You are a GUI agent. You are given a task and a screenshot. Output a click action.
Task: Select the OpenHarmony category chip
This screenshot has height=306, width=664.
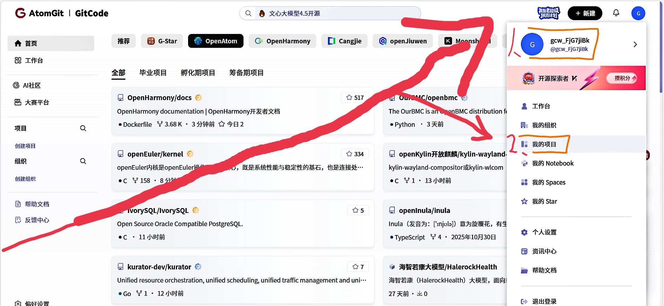(282, 41)
